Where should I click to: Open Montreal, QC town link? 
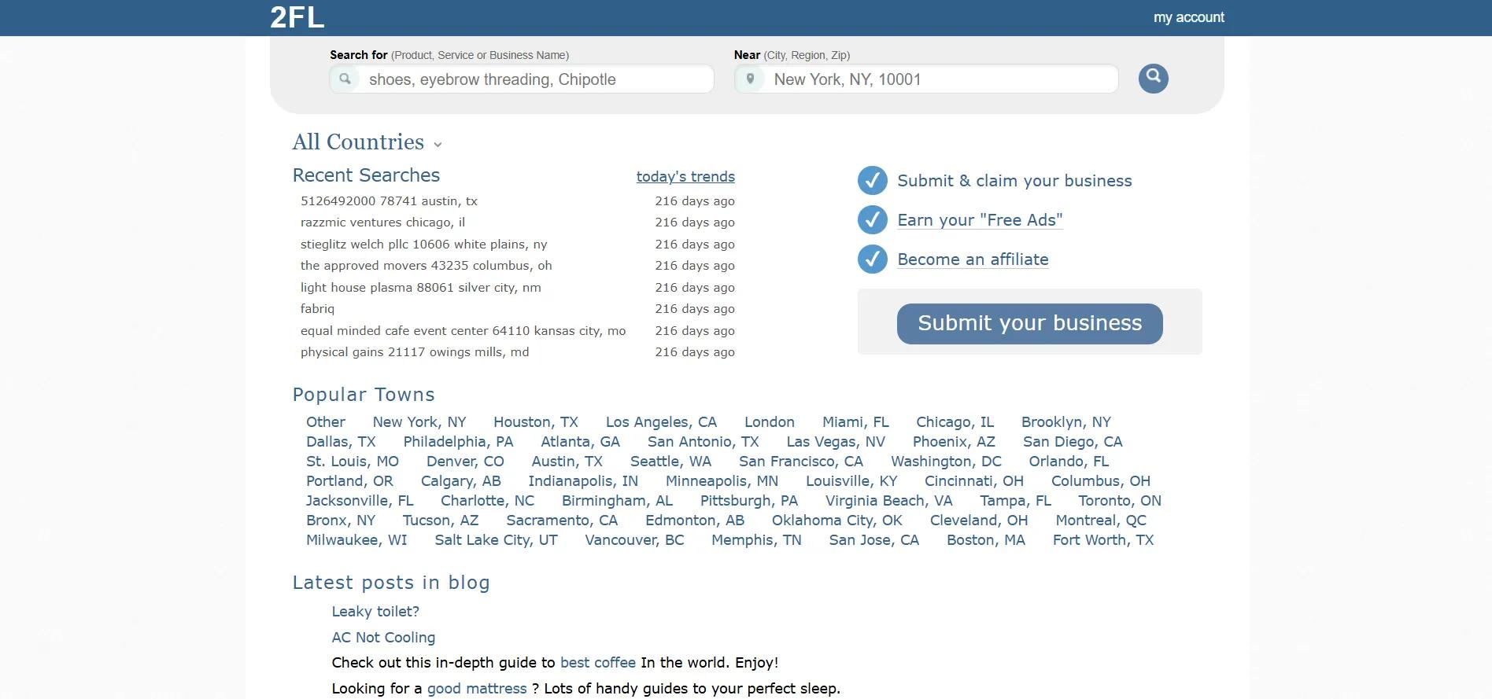[x=1101, y=521]
